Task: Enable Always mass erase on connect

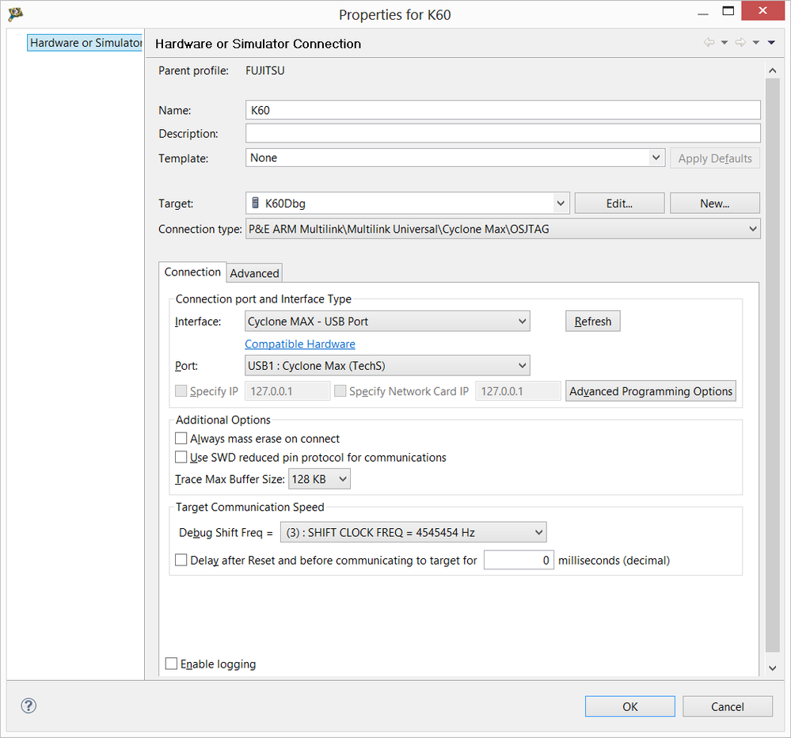Action: click(x=181, y=439)
